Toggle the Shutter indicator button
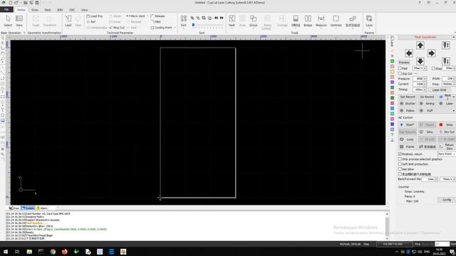Image resolution: width=456 pixels, height=256 pixels. [x=407, y=103]
